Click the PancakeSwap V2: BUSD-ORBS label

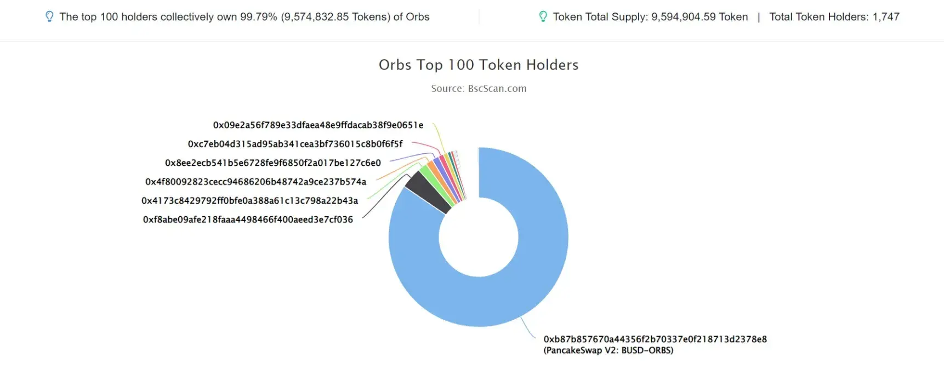click(608, 350)
